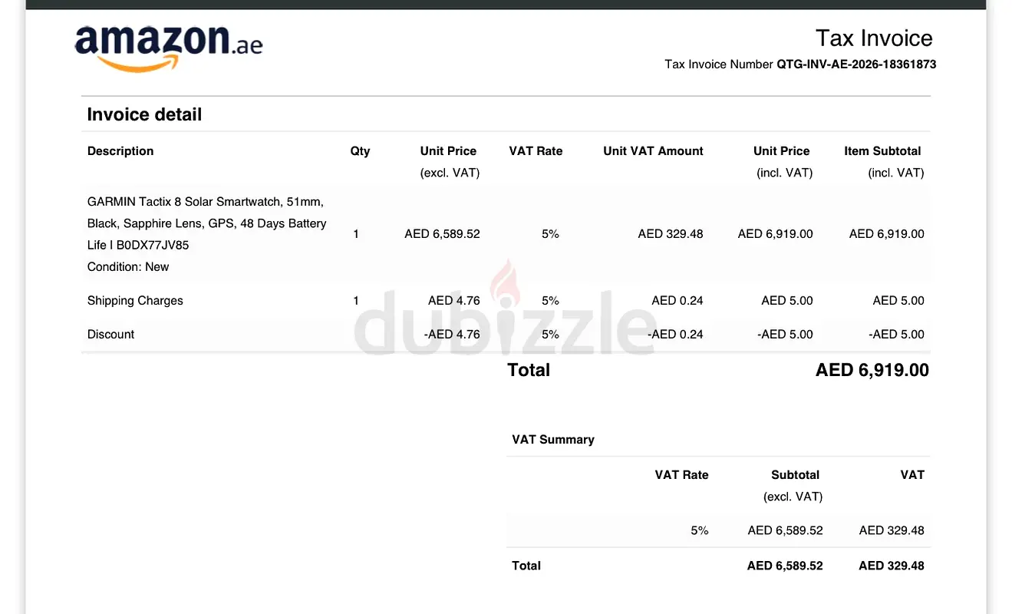Click 'Shipping Charges' row label
This screenshot has width=1012, height=614.
[135, 301]
